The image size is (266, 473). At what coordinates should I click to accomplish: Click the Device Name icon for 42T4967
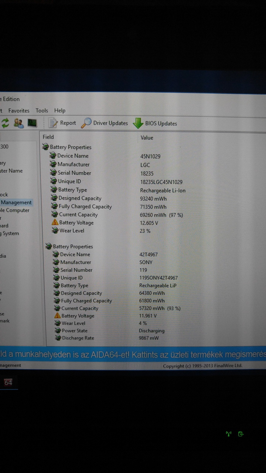pos(56,254)
